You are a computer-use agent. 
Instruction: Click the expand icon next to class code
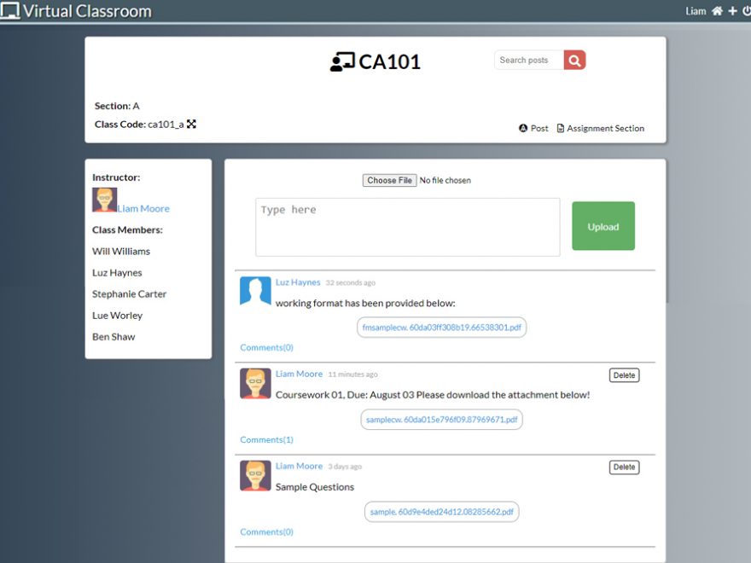(x=191, y=124)
